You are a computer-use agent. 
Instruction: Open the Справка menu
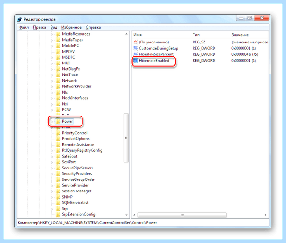(x=93, y=27)
